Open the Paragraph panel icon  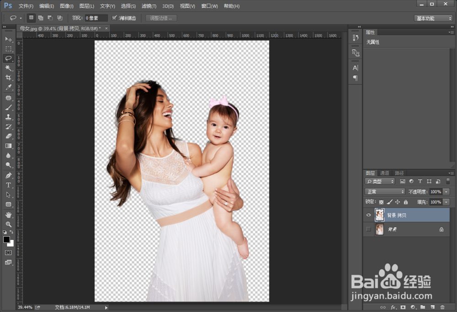355,78
